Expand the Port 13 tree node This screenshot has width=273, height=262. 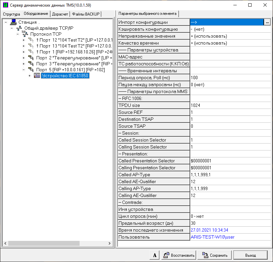23,46
